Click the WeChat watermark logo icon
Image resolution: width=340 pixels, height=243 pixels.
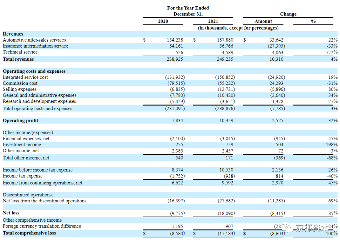point(287,227)
